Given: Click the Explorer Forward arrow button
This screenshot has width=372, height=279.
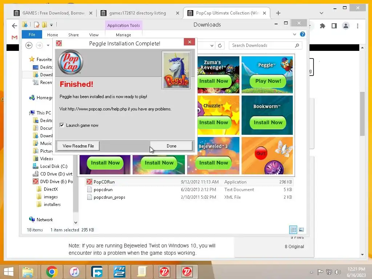Looking at the screenshot, I should pyautogui.click(x=39, y=45).
